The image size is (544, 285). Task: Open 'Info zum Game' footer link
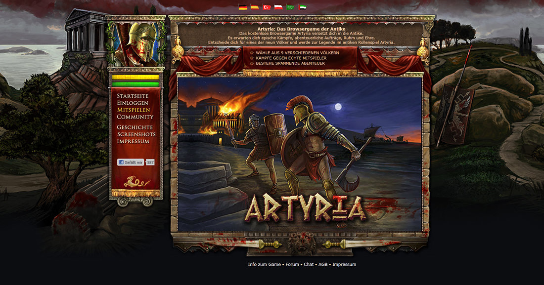(x=264, y=264)
